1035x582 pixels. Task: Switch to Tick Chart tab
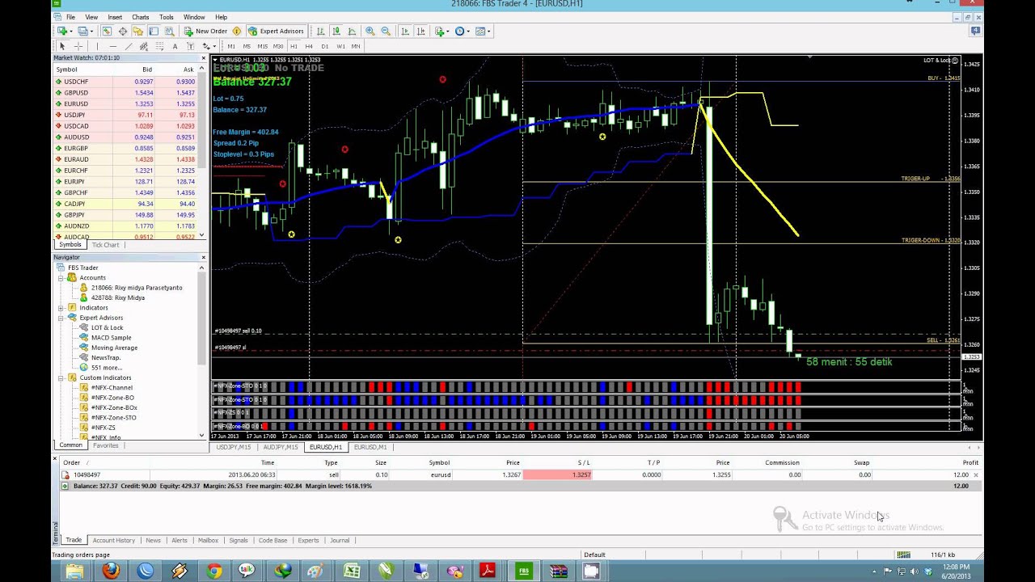point(105,245)
